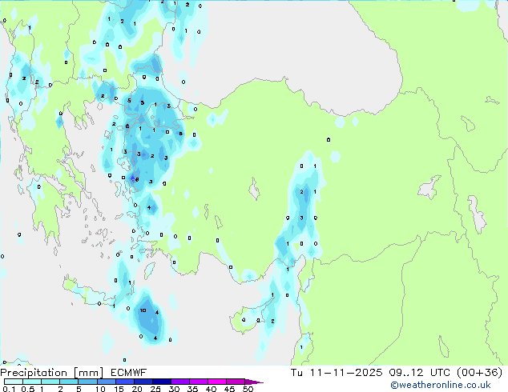This screenshot has width=508, height=392.
Task: Select the 2–5 mm legend color box
Action: [x=69, y=382]
